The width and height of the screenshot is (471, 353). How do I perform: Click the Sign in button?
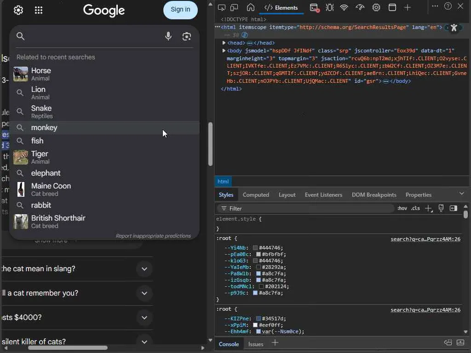tap(180, 10)
